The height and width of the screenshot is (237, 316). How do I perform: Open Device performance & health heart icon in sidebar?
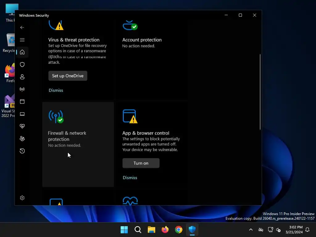[22, 126]
